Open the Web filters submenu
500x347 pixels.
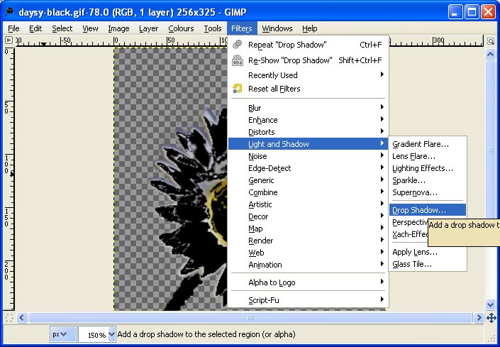point(308,253)
